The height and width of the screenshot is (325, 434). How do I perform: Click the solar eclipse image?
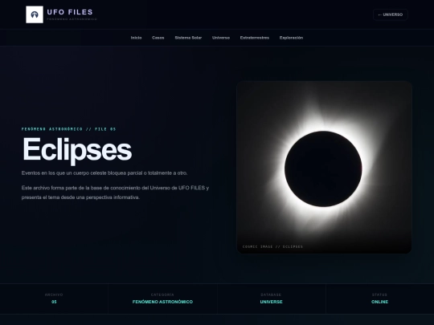pyautogui.click(x=324, y=167)
